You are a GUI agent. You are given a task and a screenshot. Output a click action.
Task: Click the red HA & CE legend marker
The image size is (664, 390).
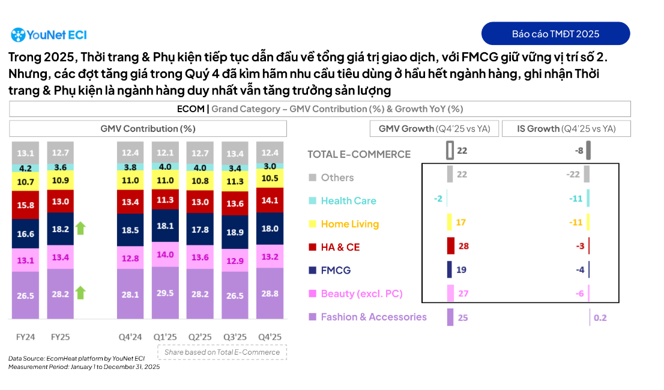(x=312, y=247)
